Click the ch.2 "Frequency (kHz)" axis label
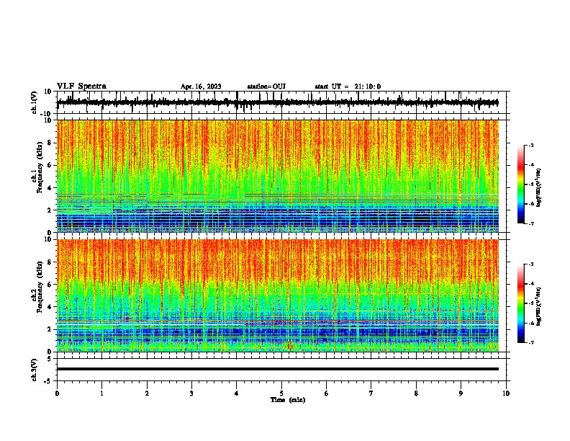Image resolution: width=570 pixels, height=441 pixels. point(40,287)
